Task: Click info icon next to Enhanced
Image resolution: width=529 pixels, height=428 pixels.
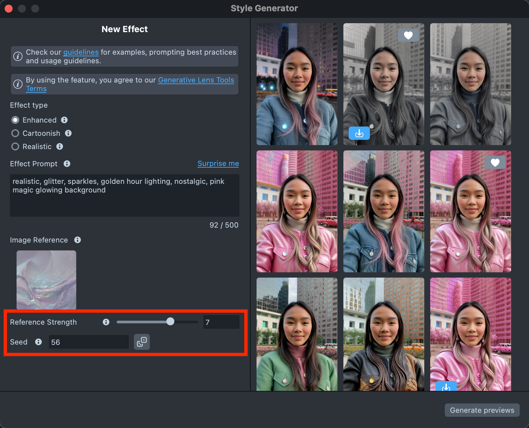Action: [64, 120]
